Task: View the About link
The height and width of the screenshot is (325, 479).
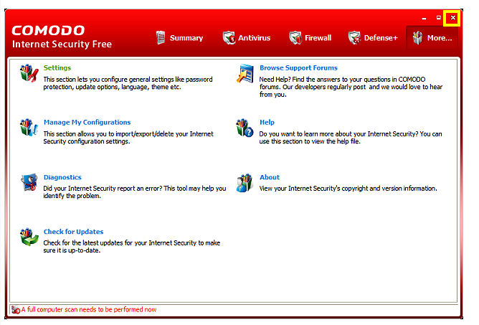Action: [270, 177]
